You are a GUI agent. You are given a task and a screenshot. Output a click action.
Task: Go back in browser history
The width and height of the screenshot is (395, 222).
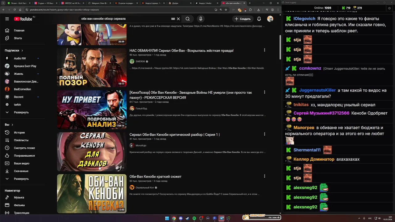tap(4, 10)
